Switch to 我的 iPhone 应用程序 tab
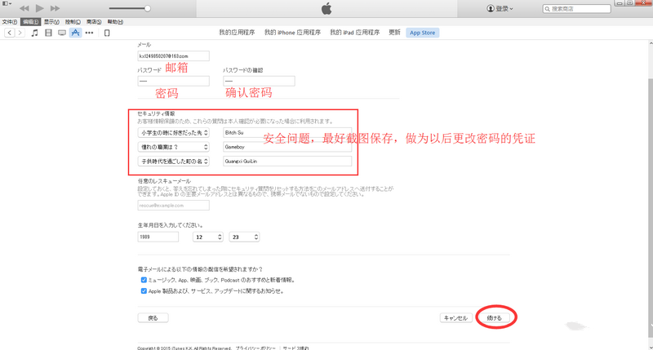This screenshot has height=350, width=653. (292, 33)
